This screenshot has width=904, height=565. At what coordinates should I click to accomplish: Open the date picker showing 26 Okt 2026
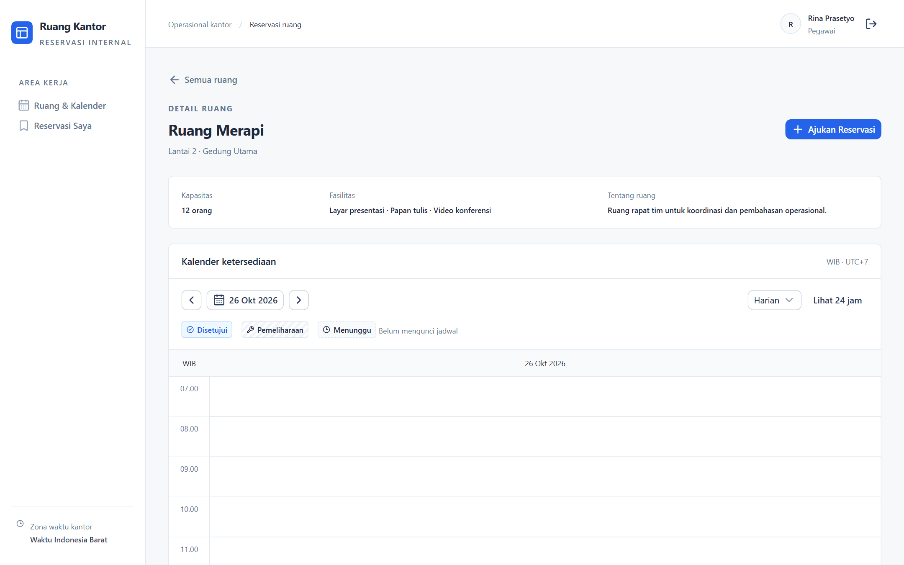[245, 300]
